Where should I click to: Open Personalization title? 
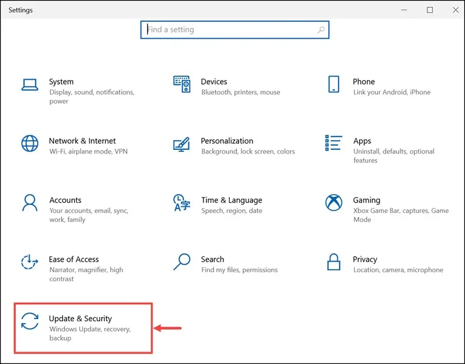227,141
